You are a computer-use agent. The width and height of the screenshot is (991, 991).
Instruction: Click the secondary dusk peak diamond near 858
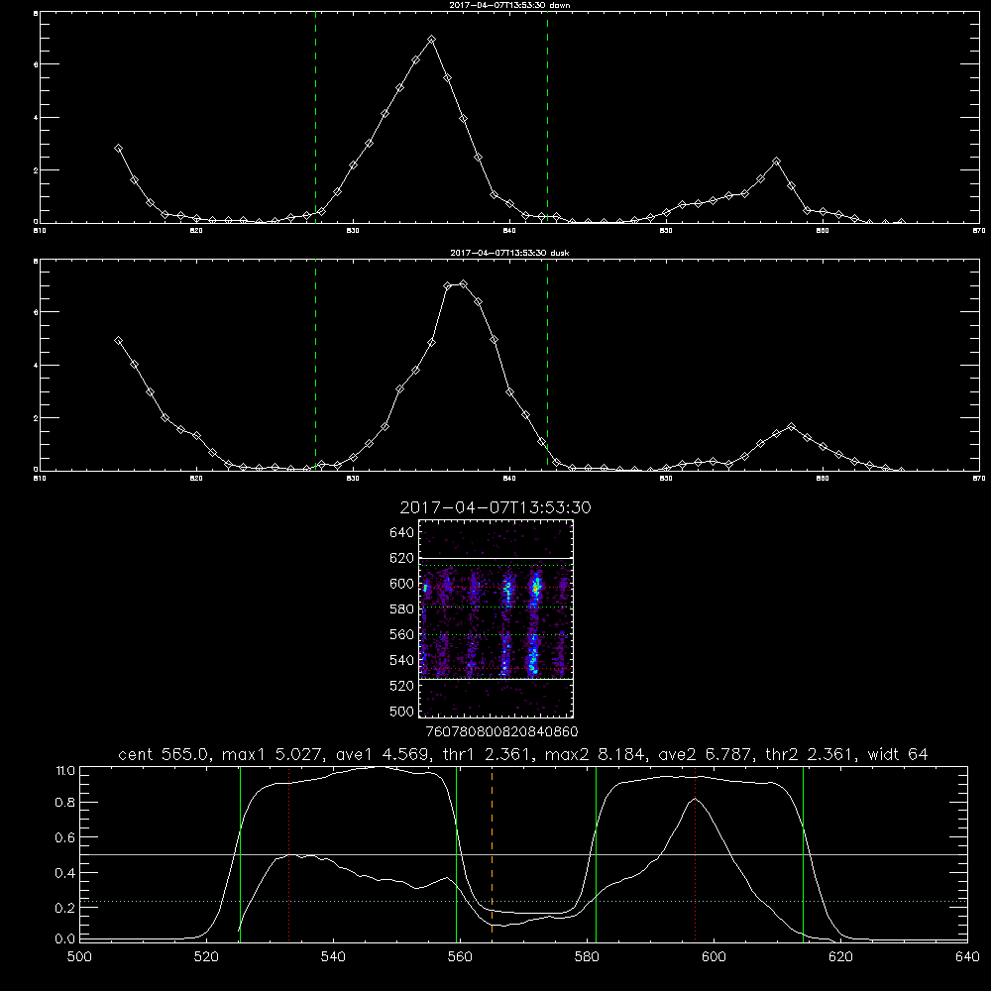(x=791, y=426)
